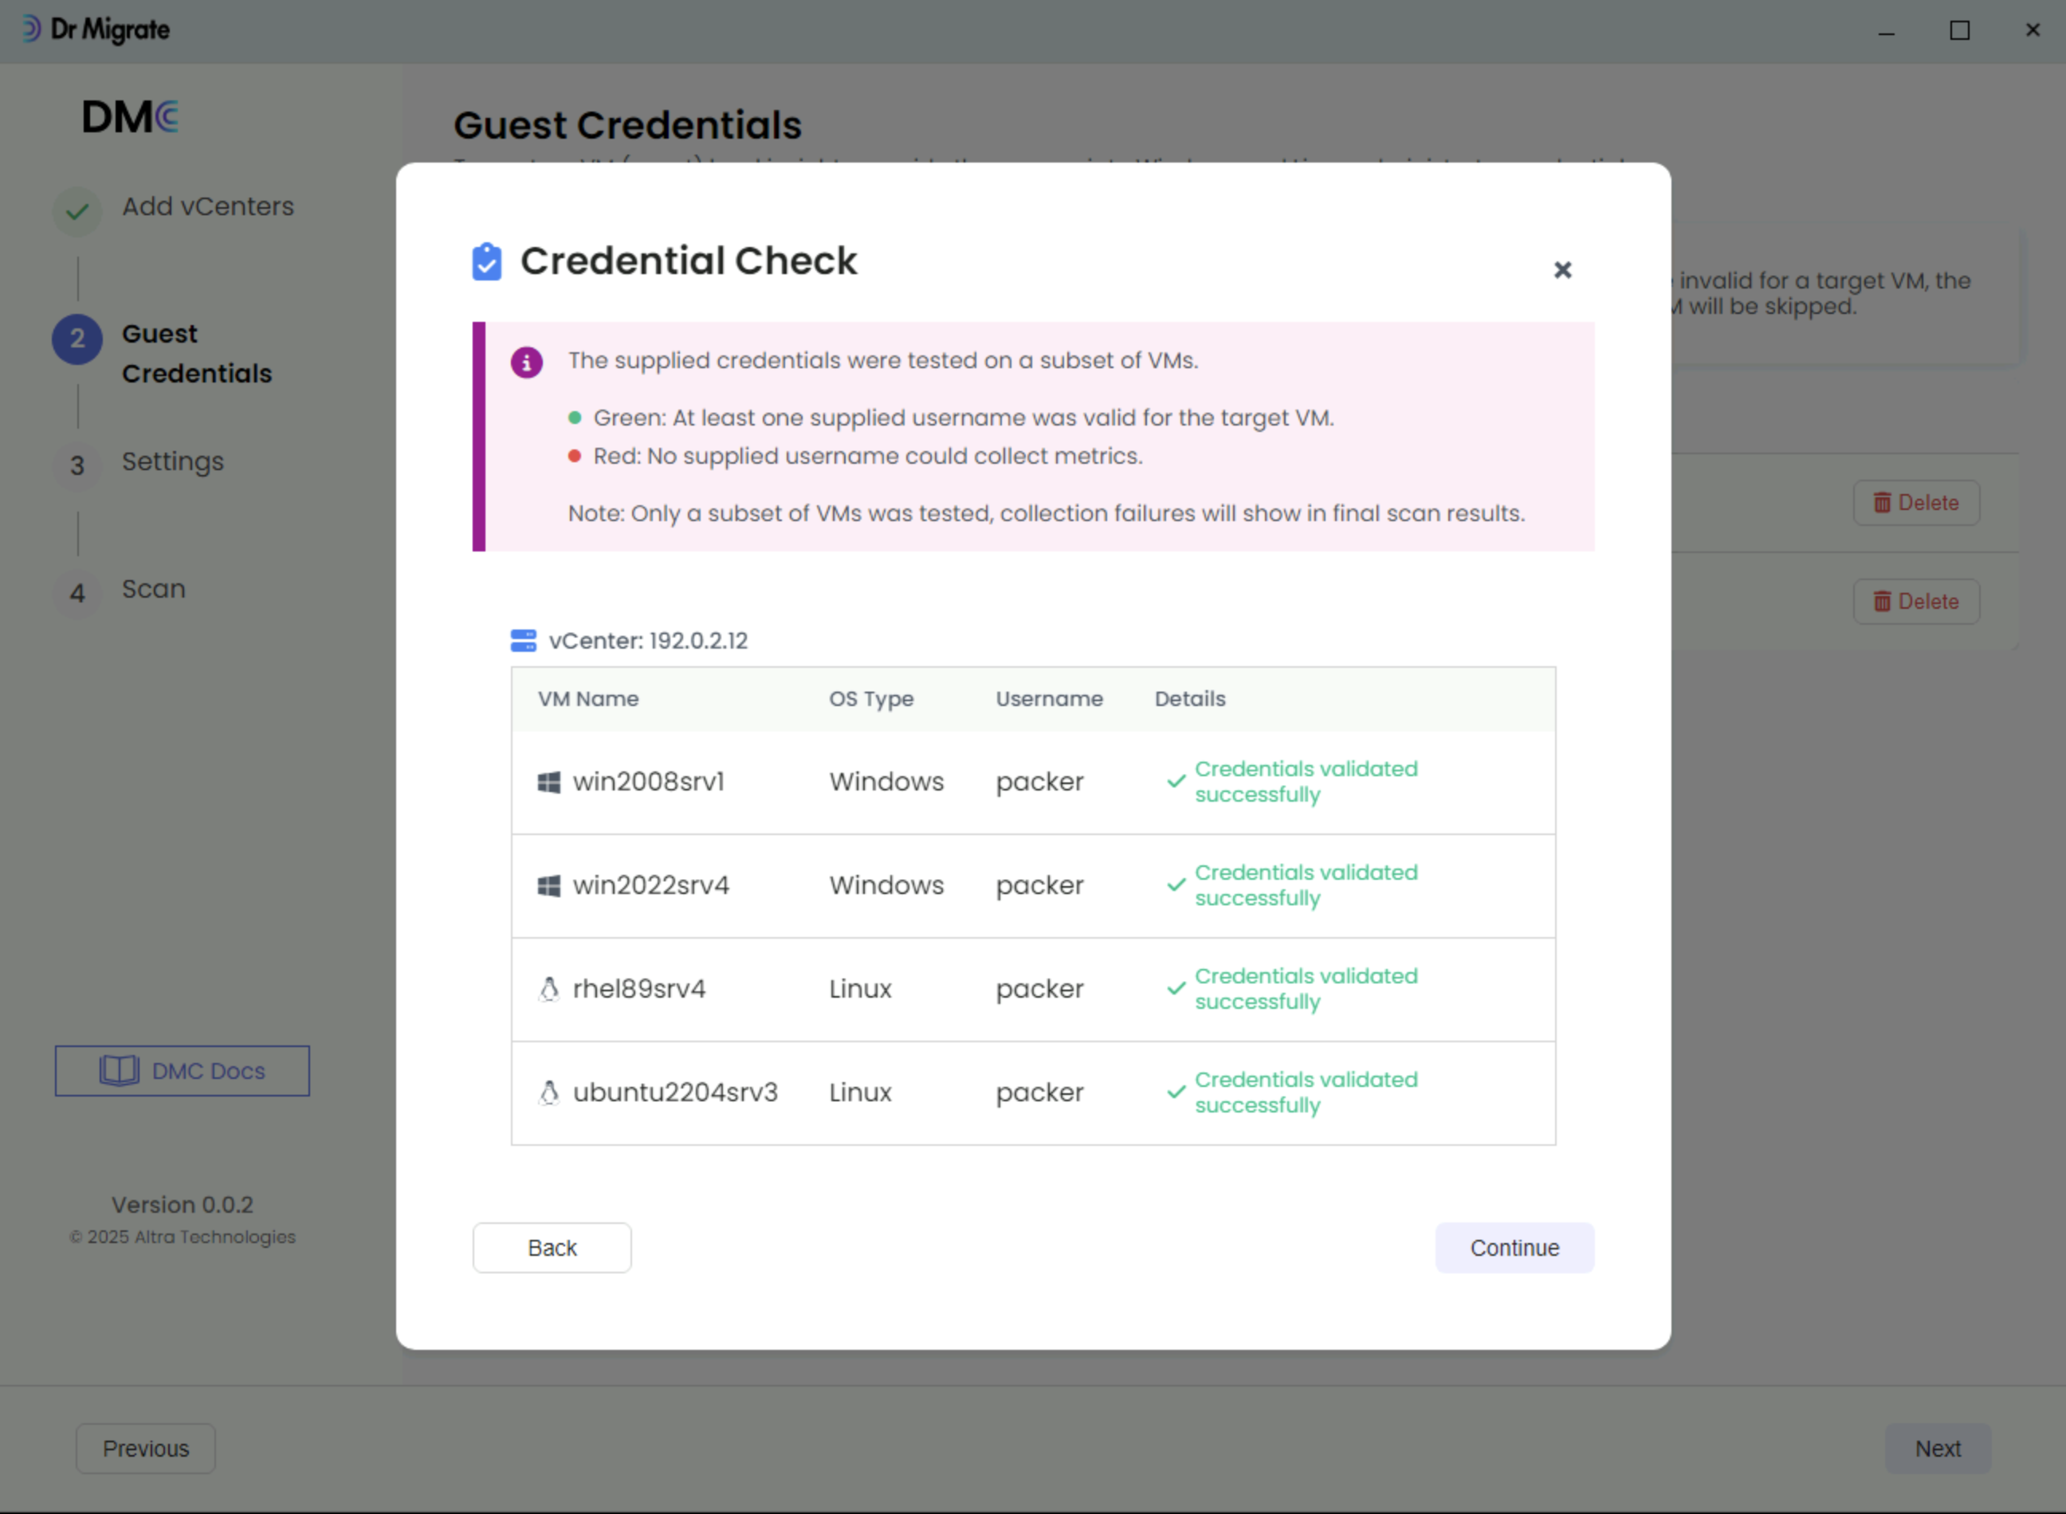
Task: Click trash icon on the second Delete button
Action: point(1882,601)
